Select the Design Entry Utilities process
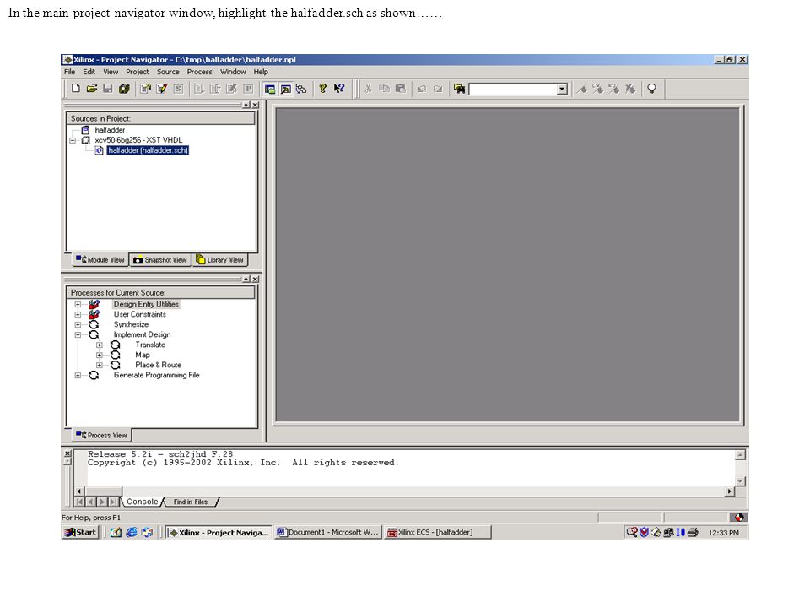 tap(146, 305)
